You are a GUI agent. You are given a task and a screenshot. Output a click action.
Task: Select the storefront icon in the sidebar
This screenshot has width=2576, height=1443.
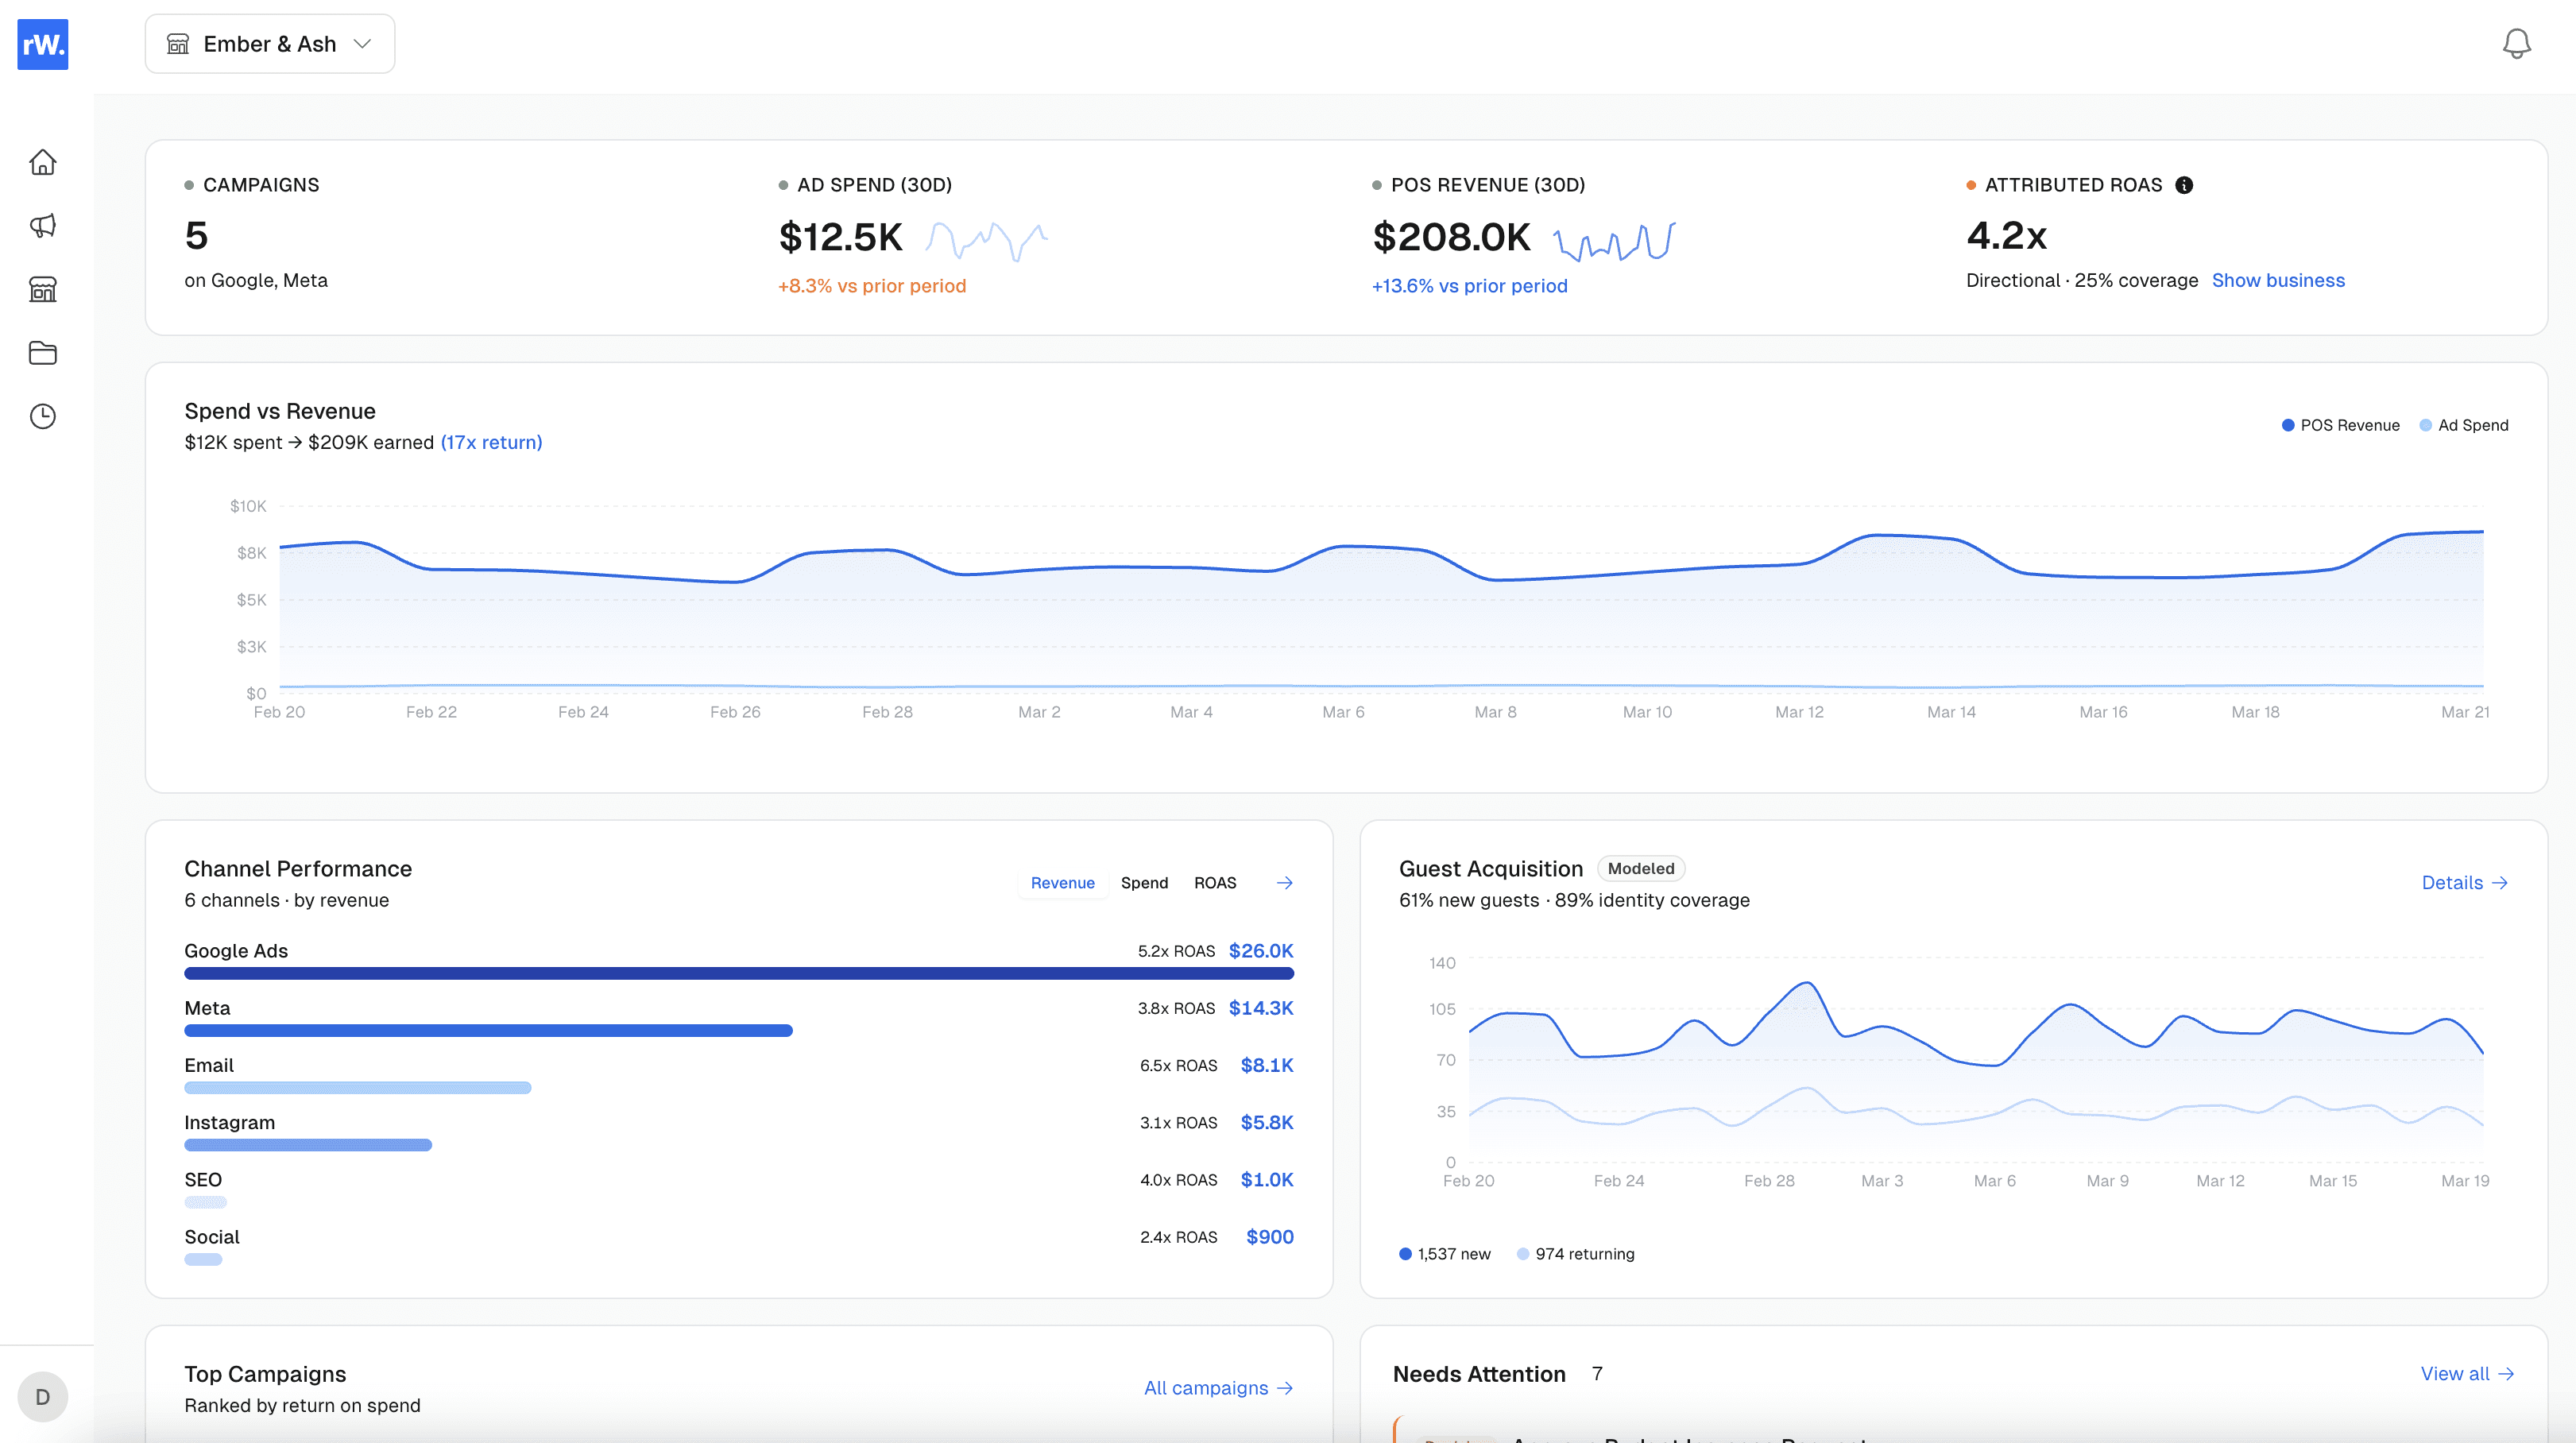(42, 289)
